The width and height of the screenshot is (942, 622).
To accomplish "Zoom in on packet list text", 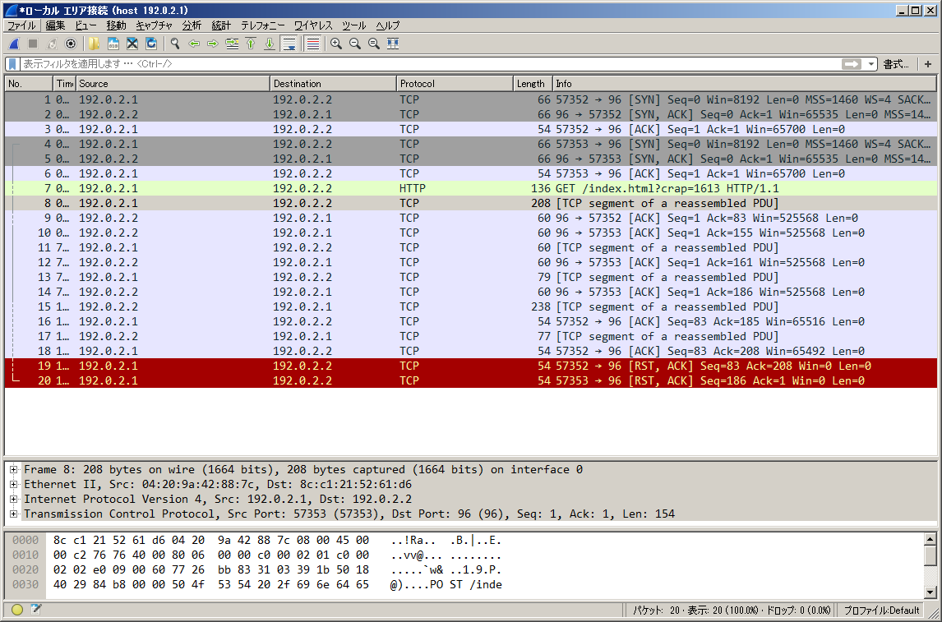I will click(x=335, y=43).
